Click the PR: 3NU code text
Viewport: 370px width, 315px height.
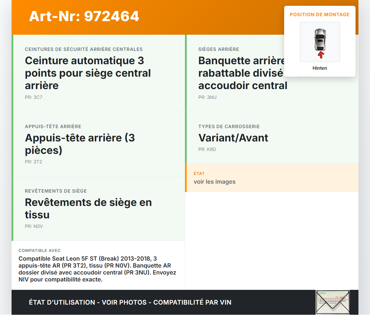click(207, 97)
